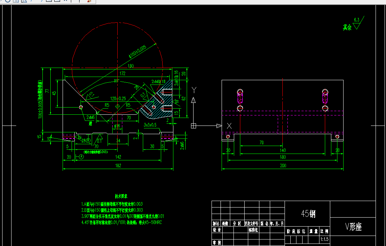Click the X axis label of UCS icon

click(229, 126)
